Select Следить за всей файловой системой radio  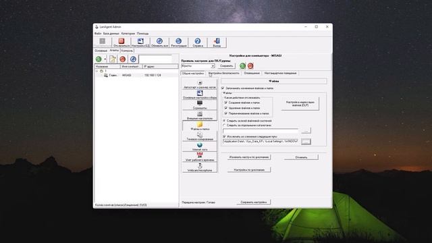pyautogui.click(x=224, y=121)
